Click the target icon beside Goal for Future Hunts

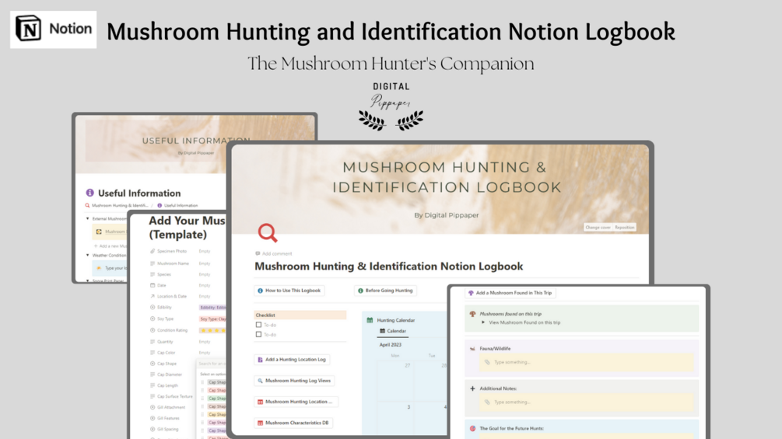(x=472, y=429)
